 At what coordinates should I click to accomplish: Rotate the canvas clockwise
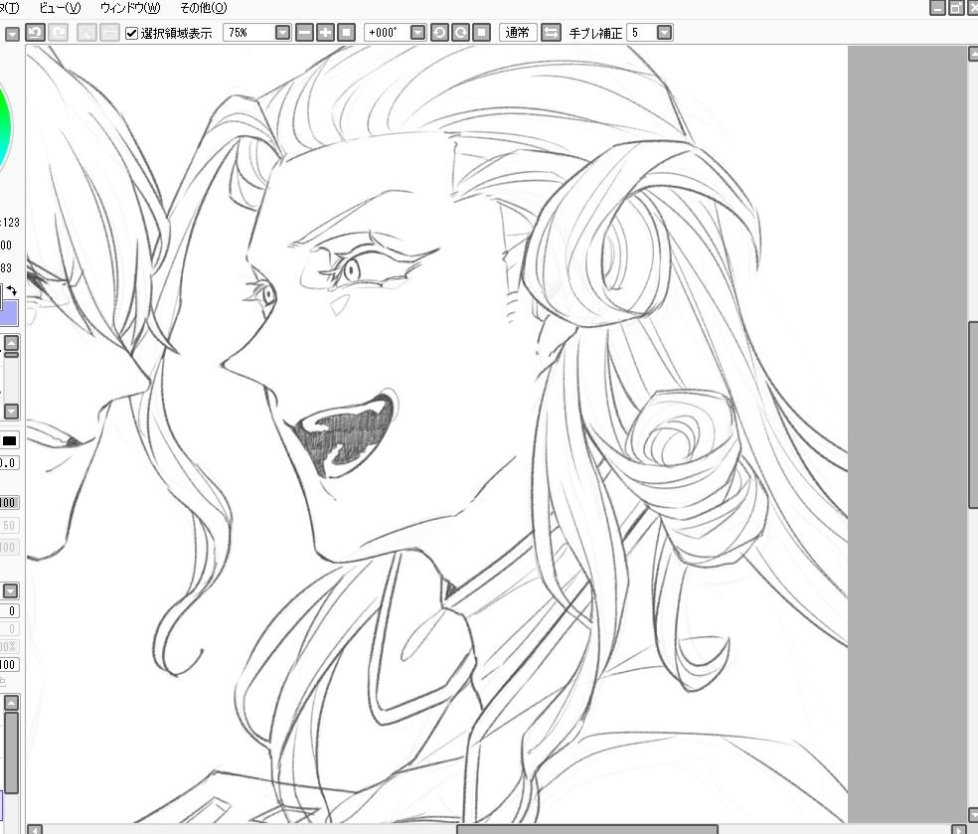pos(461,33)
